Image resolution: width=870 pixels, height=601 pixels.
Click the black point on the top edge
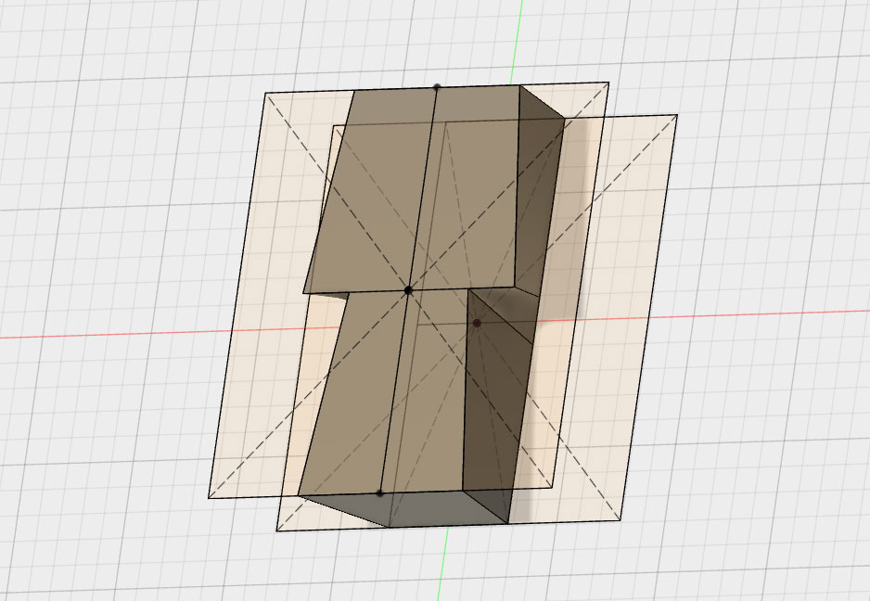pyautogui.click(x=437, y=87)
